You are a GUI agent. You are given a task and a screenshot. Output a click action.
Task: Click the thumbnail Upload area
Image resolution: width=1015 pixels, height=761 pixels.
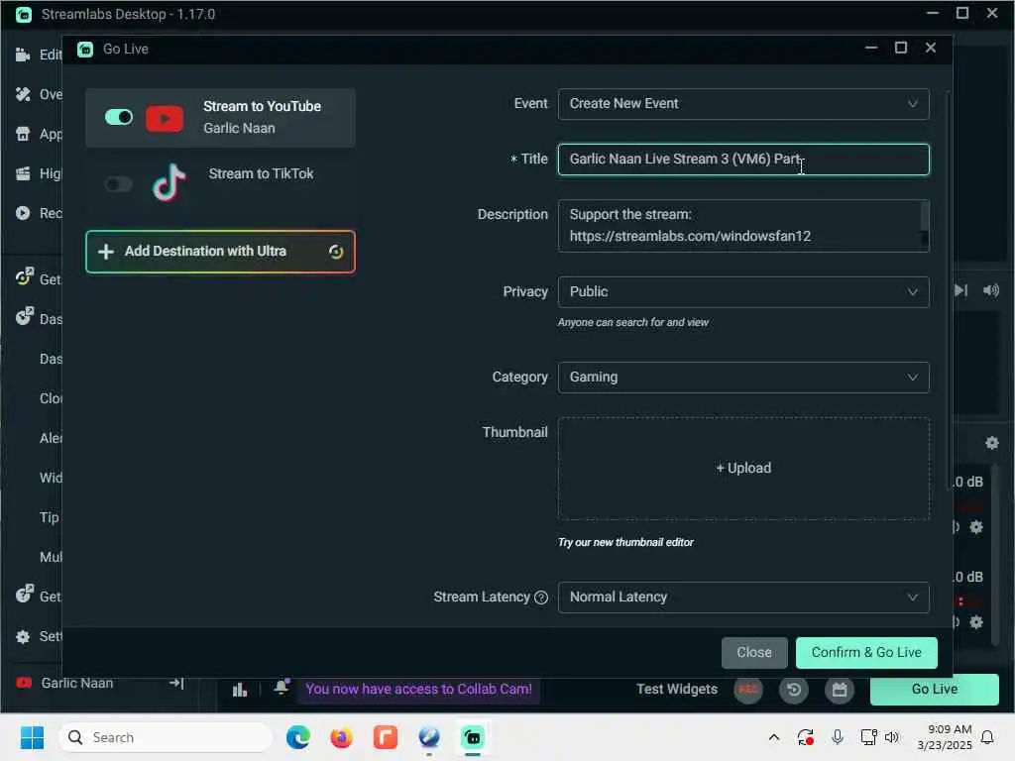coord(743,468)
